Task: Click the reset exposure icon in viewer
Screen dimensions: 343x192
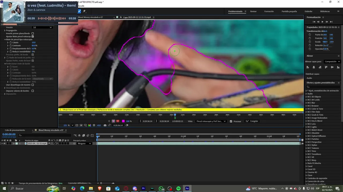Action: pyautogui.click(x=94, y=125)
